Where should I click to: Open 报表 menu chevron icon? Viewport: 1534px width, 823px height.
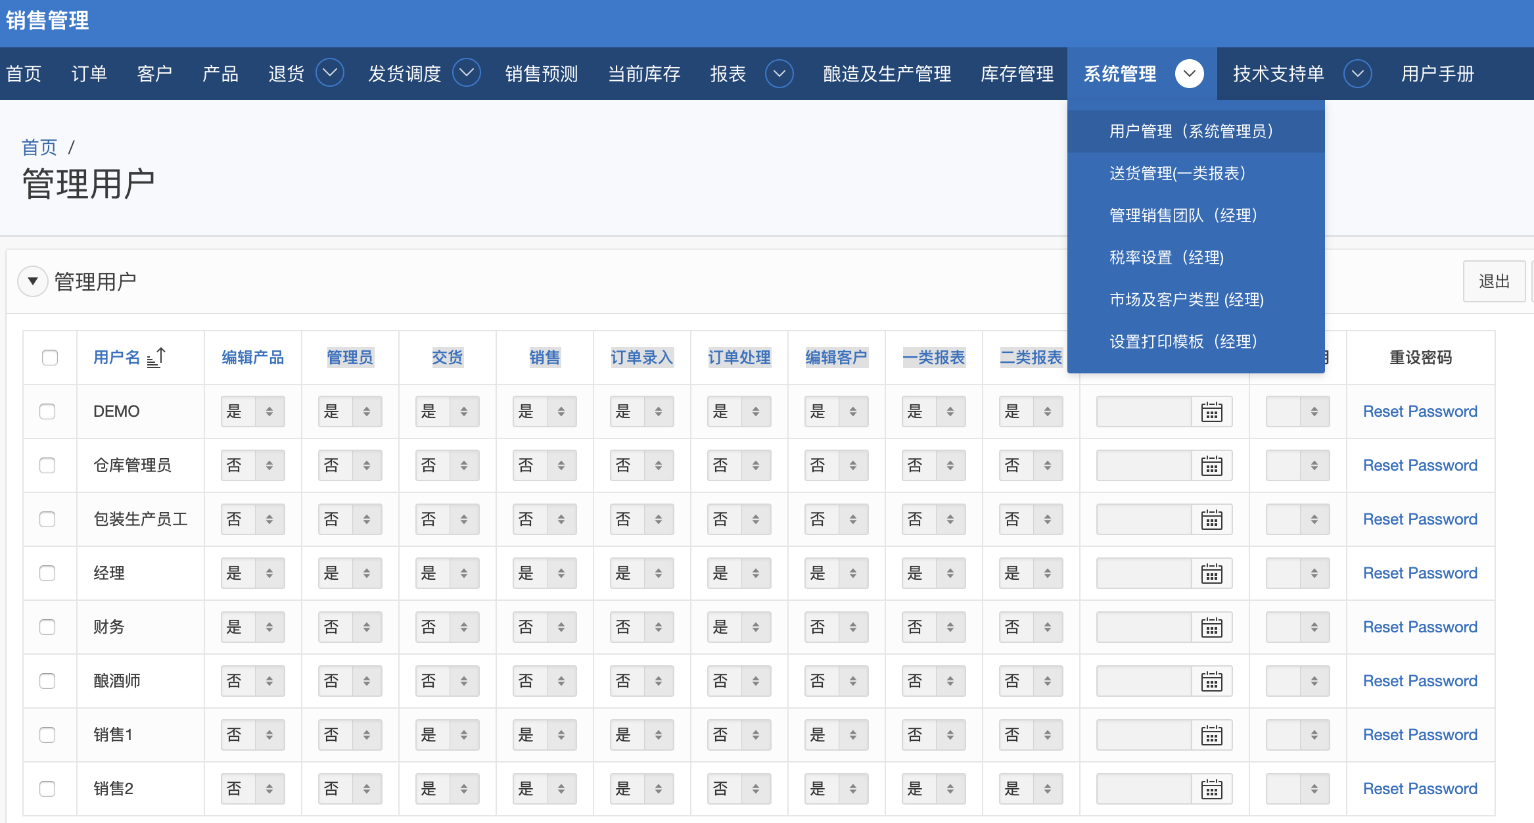779,73
